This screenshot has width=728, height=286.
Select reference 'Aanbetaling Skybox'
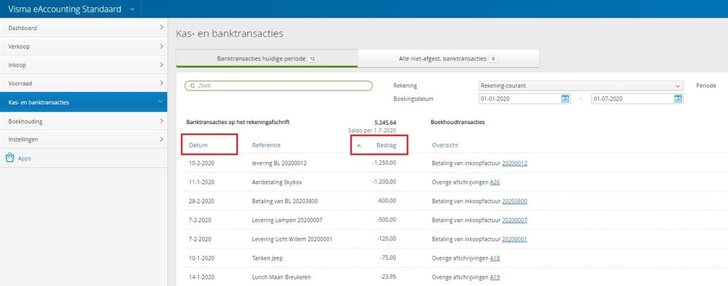(277, 182)
